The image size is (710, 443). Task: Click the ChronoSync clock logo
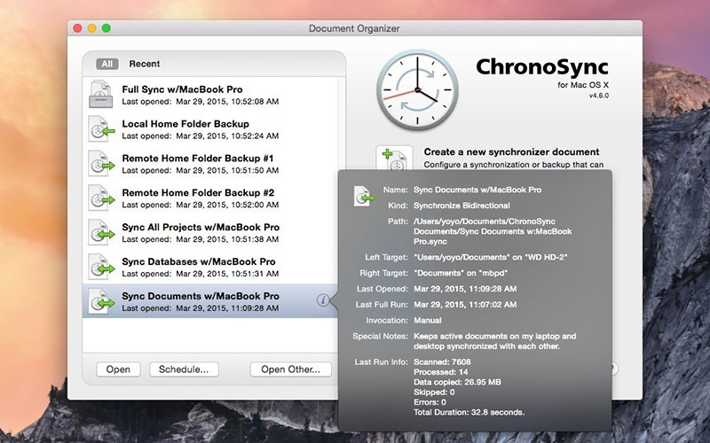click(x=417, y=89)
